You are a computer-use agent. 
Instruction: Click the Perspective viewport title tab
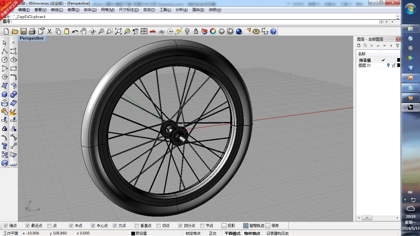[32, 38]
